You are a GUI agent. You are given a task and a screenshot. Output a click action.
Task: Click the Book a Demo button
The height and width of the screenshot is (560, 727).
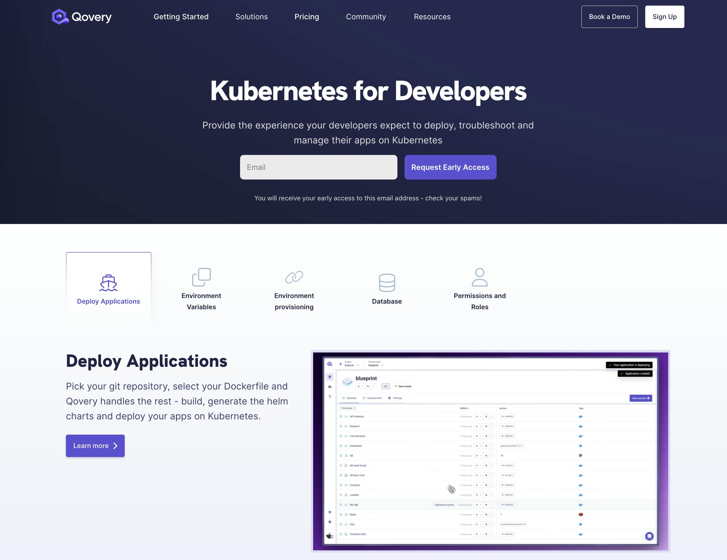point(609,17)
